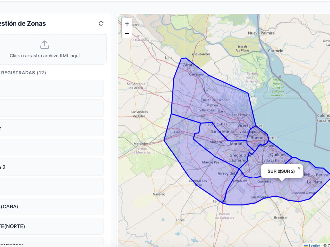Click the Buenos Aires label on map

tap(263, 138)
